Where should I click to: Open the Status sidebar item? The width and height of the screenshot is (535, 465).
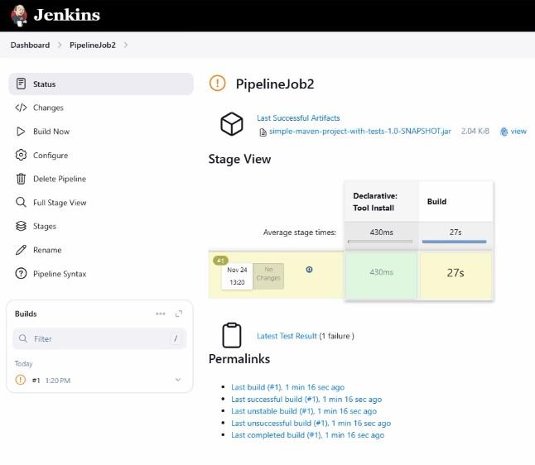coord(101,84)
